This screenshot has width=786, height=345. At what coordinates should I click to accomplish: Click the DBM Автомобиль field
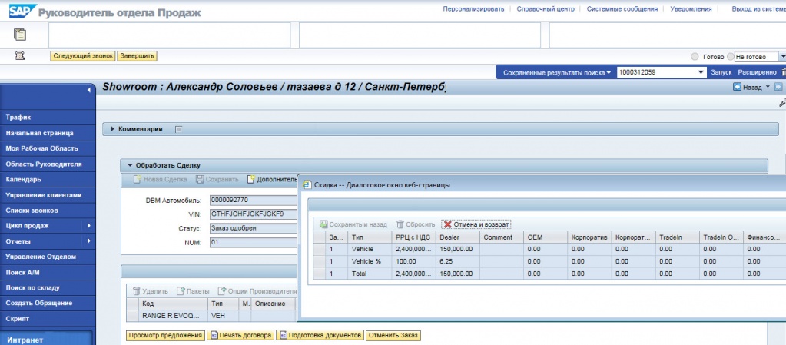(253, 200)
